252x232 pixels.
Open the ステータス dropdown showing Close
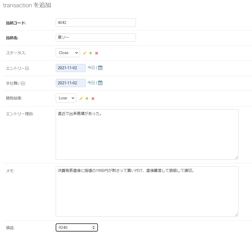pos(68,53)
